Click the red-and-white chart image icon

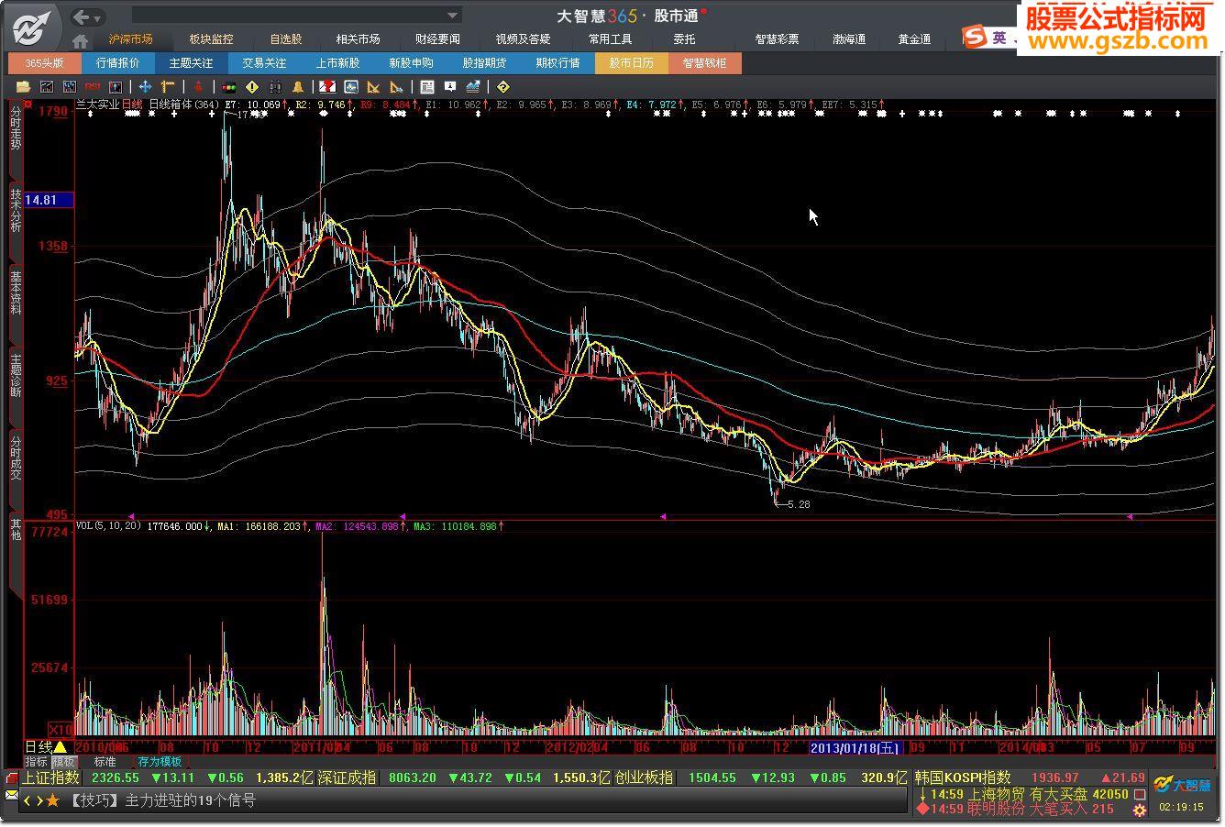[327, 87]
